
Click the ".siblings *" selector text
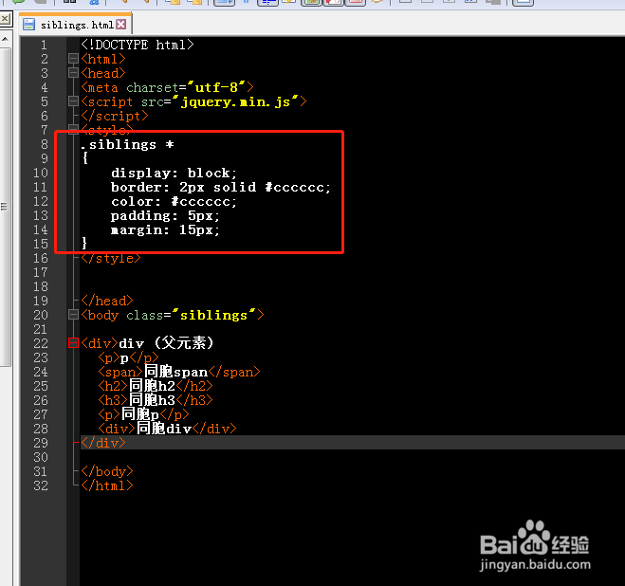(x=127, y=145)
